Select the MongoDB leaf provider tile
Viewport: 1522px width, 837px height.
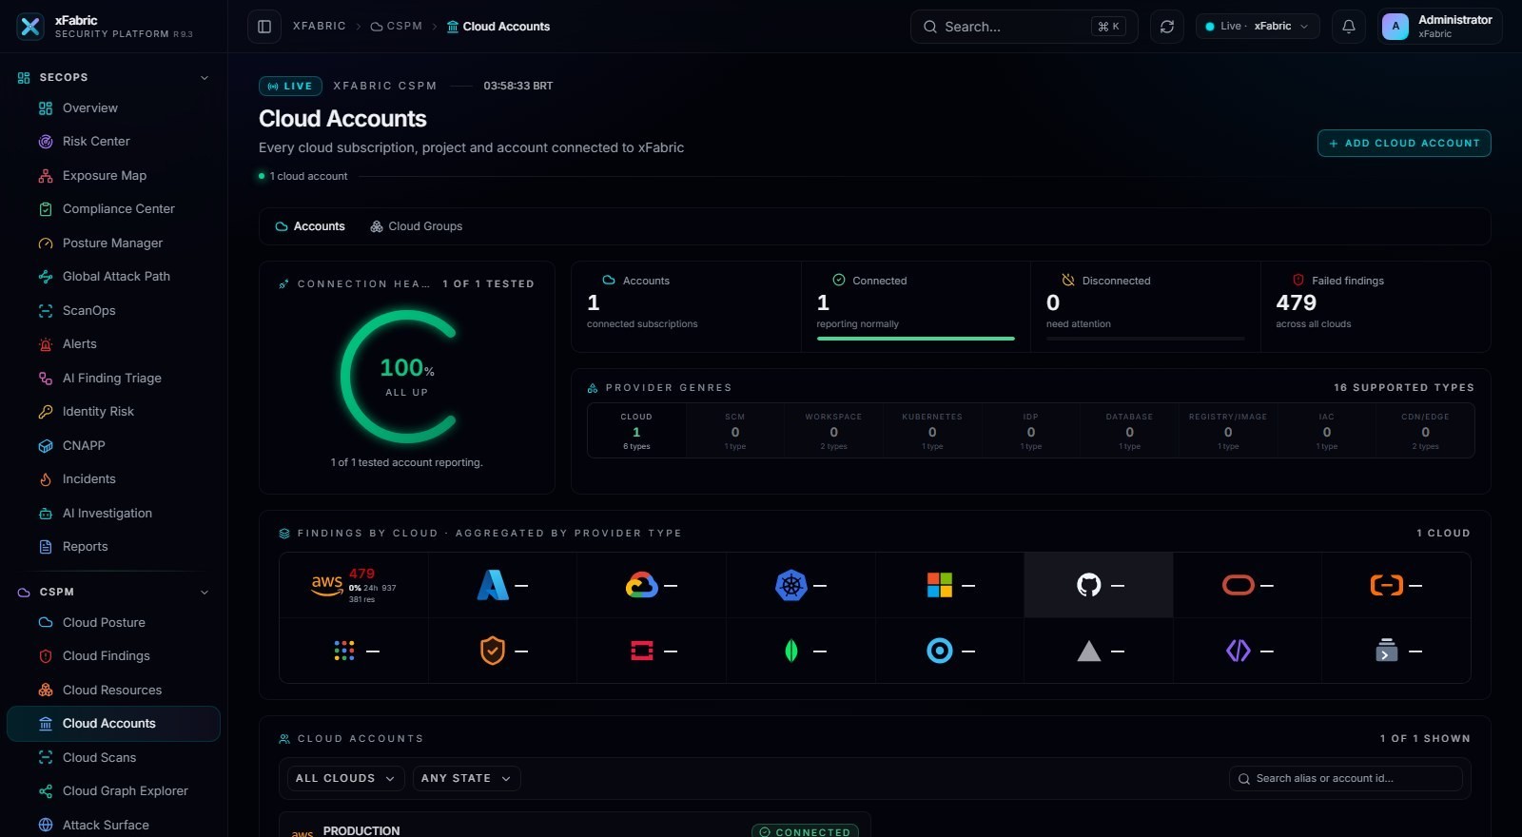801,651
